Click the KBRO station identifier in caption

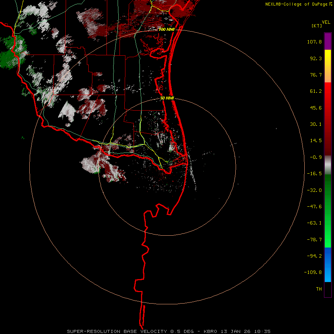(x=210, y=331)
